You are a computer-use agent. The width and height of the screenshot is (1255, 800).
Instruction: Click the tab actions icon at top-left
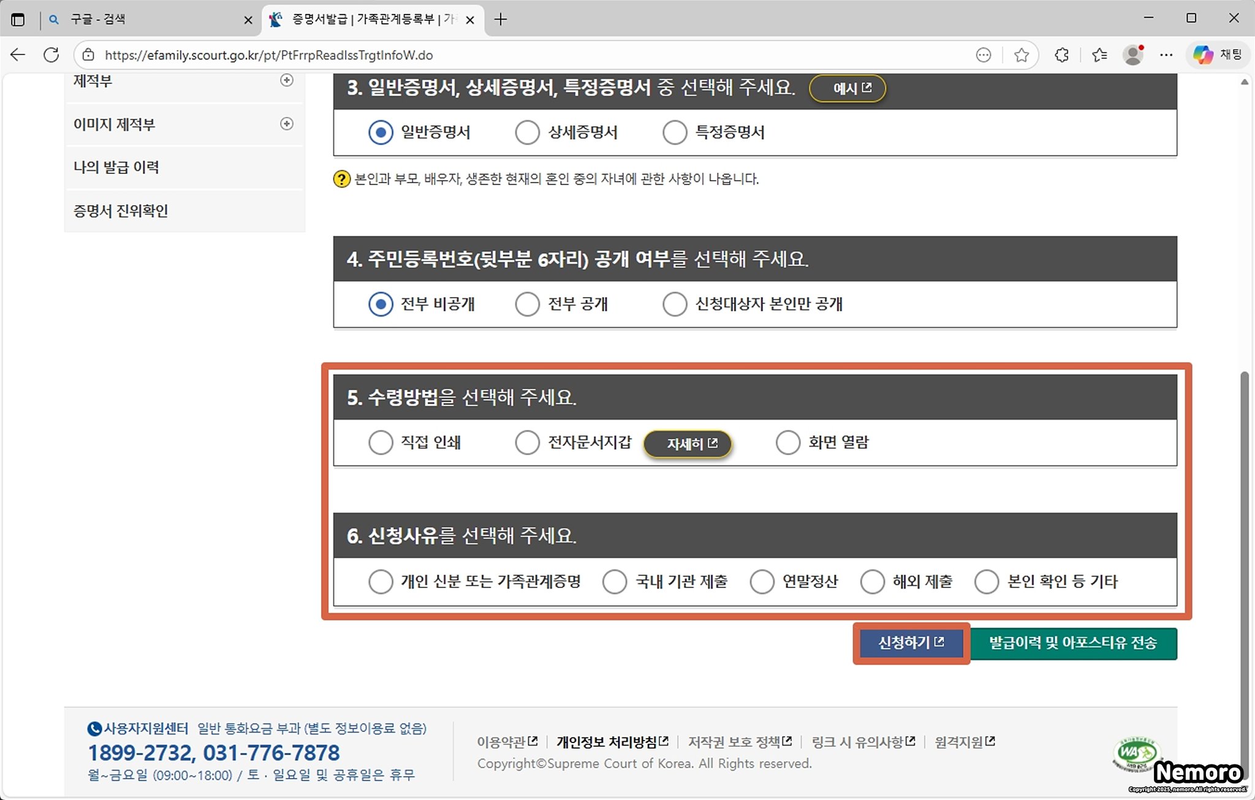click(18, 20)
